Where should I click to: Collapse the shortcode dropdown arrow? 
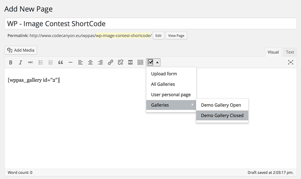[x=157, y=62]
